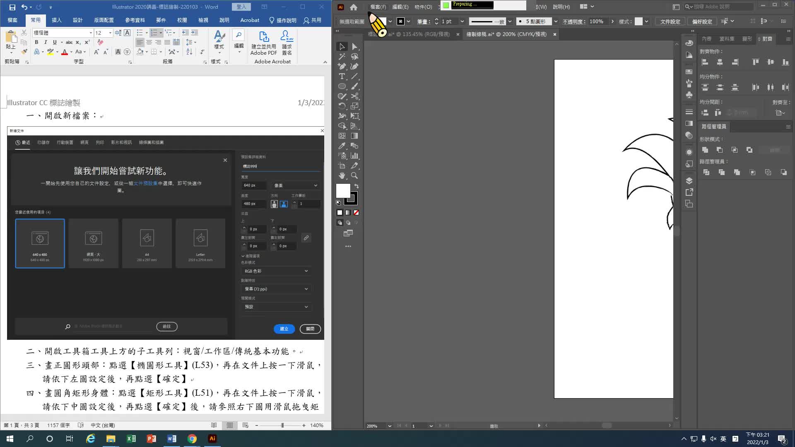
Task: Select the Scale tool
Action: (354, 106)
